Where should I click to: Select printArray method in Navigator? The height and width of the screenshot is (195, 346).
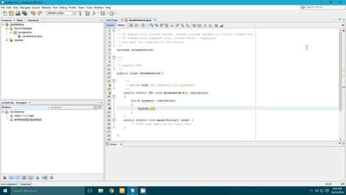click(28, 120)
